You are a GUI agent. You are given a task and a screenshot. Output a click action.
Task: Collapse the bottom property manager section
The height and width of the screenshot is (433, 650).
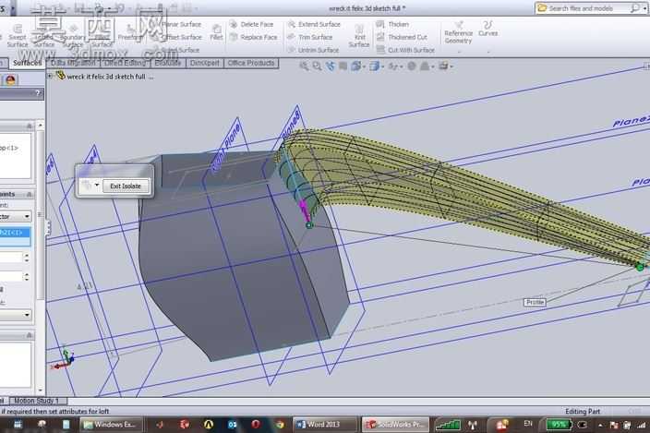click(x=29, y=335)
